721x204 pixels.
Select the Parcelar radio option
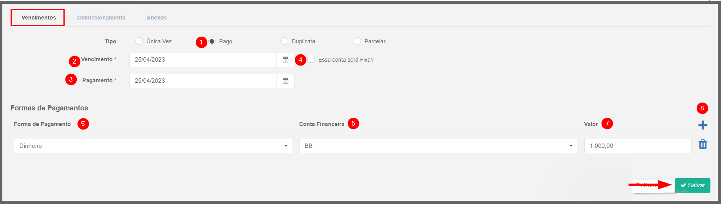(x=357, y=41)
